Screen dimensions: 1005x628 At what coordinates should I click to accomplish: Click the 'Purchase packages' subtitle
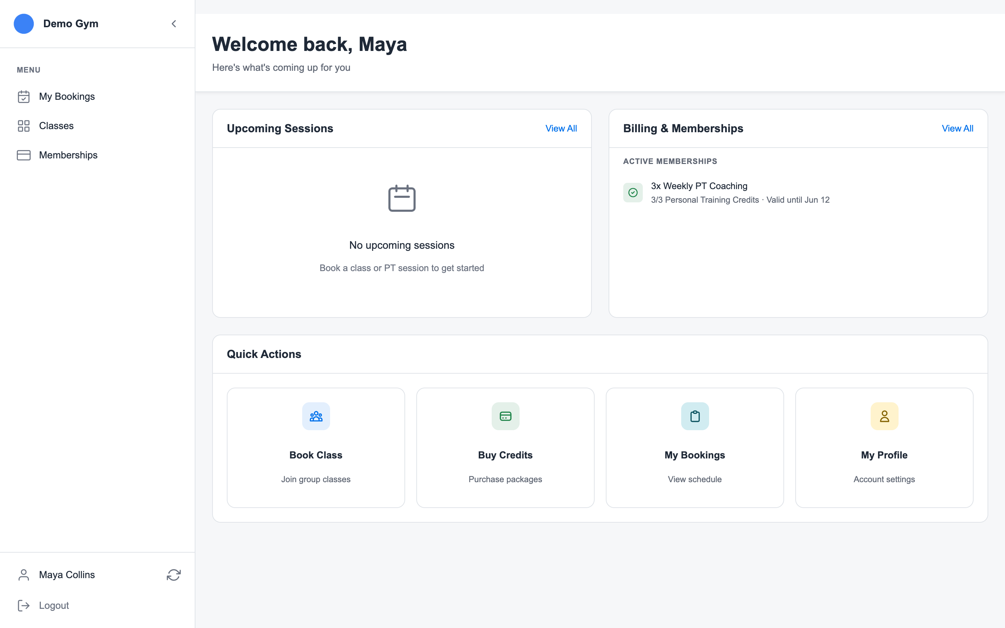point(505,479)
